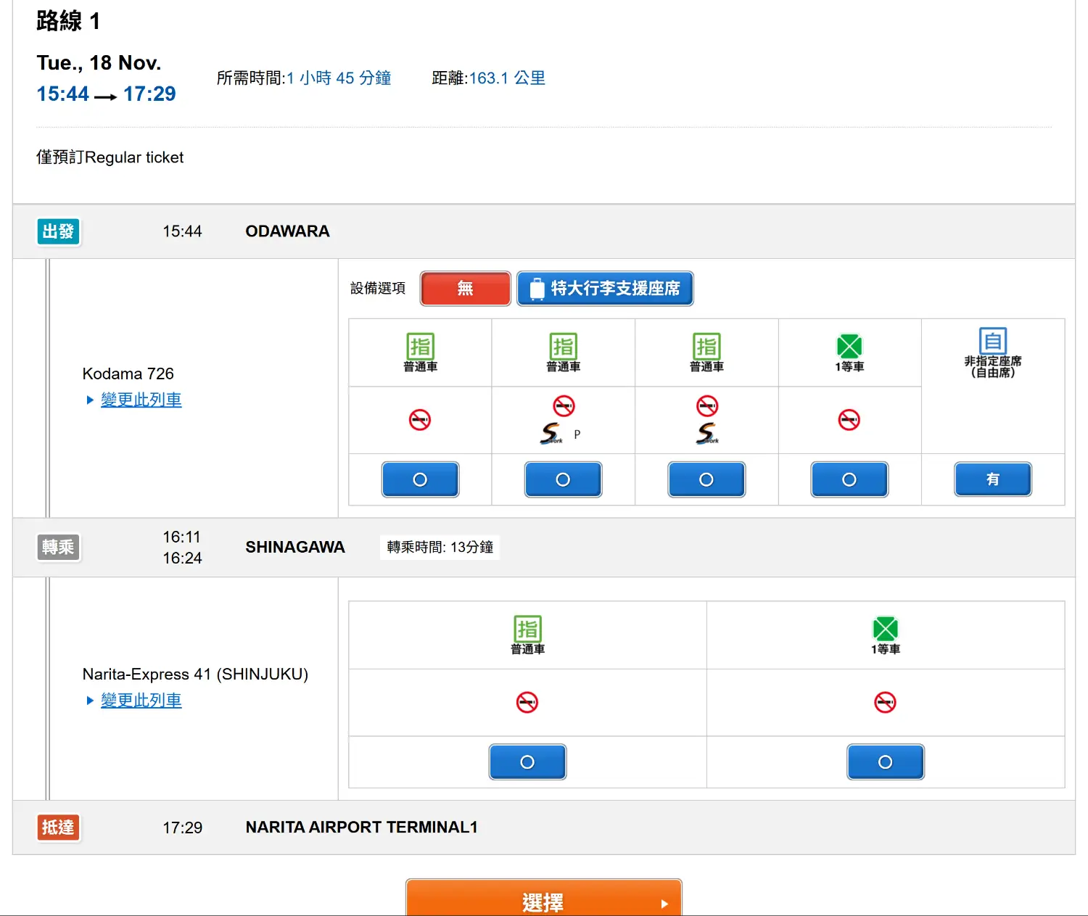
Task: Select the Narita-Express 1等車 availability button
Action: click(x=885, y=762)
